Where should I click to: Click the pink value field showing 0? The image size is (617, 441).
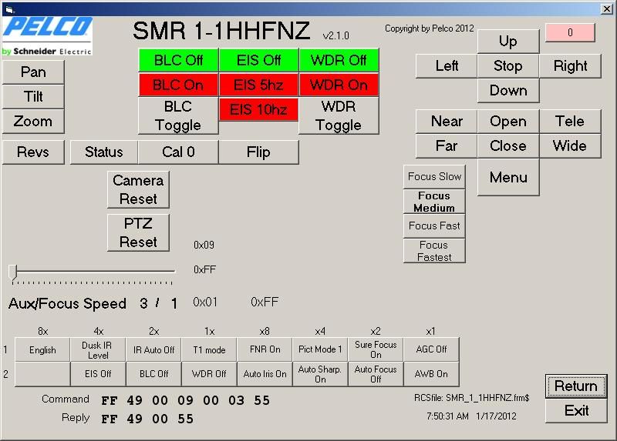point(570,32)
